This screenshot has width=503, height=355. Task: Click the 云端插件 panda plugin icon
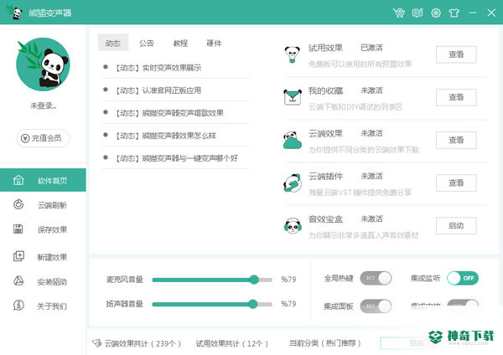[293, 183]
